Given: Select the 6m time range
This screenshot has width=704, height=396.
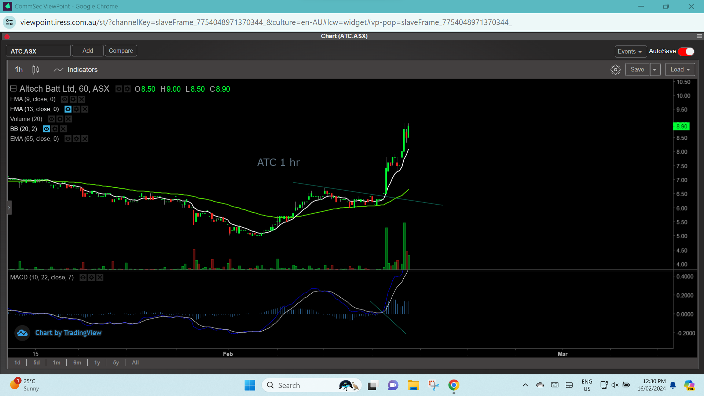Looking at the screenshot, I should point(77,363).
